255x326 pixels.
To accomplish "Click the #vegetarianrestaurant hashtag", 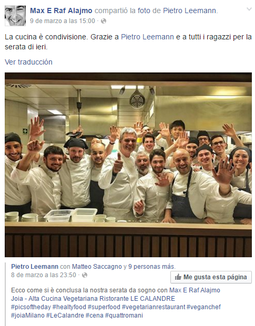I will click(154, 307).
